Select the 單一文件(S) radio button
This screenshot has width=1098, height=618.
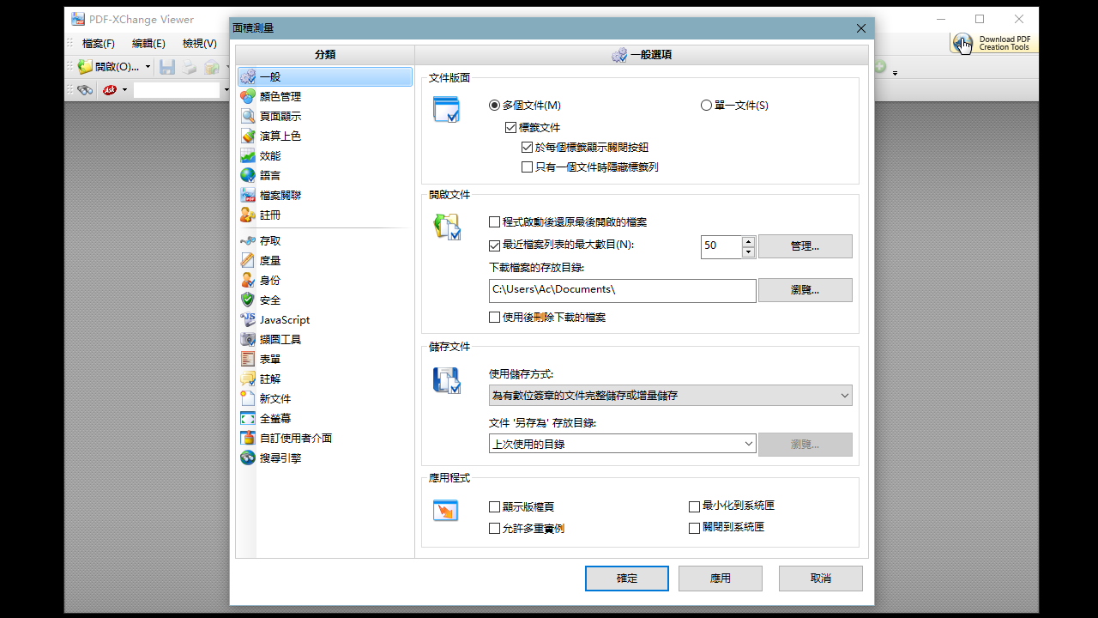(x=704, y=105)
